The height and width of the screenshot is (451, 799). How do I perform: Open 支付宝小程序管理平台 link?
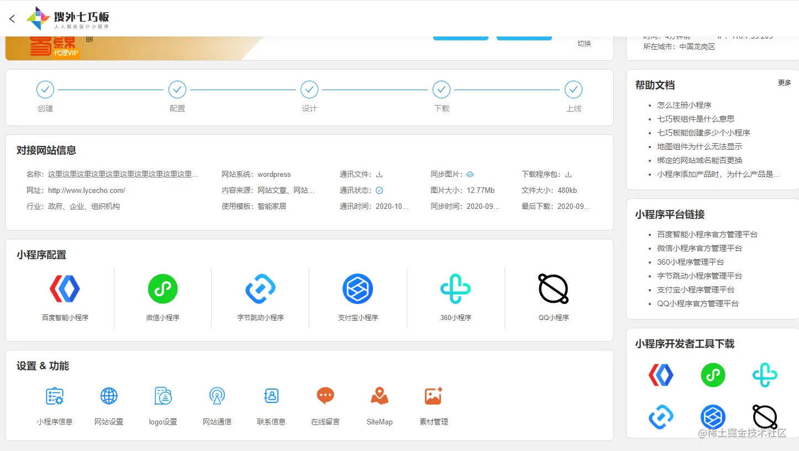click(696, 290)
